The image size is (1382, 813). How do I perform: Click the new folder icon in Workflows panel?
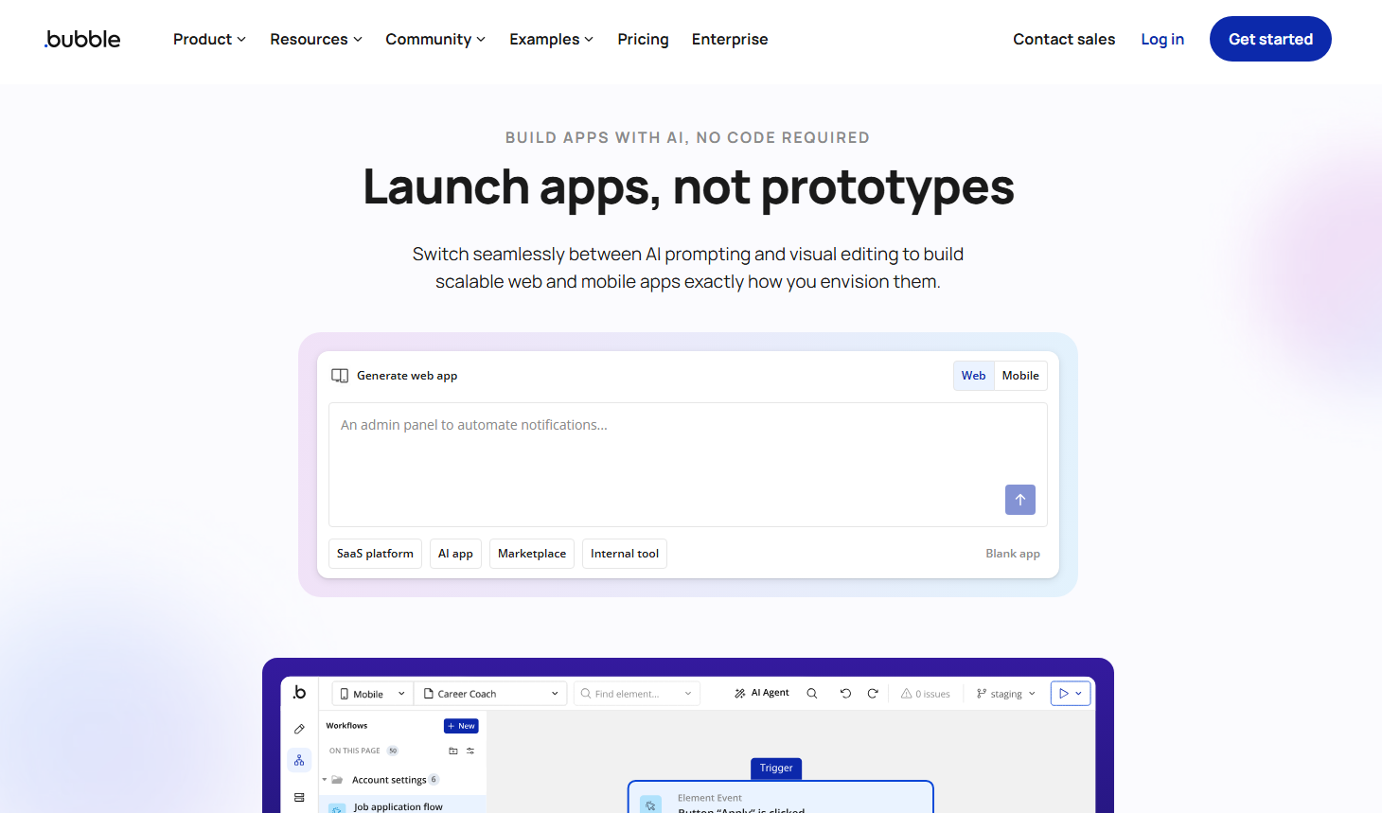pyautogui.click(x=453, y=751)
